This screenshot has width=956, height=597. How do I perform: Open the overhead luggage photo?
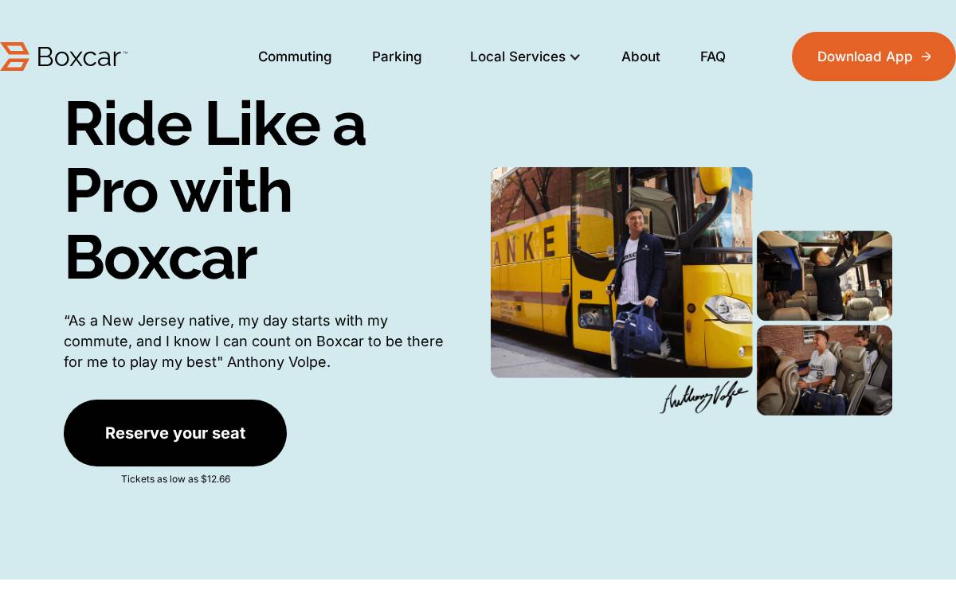825,275
